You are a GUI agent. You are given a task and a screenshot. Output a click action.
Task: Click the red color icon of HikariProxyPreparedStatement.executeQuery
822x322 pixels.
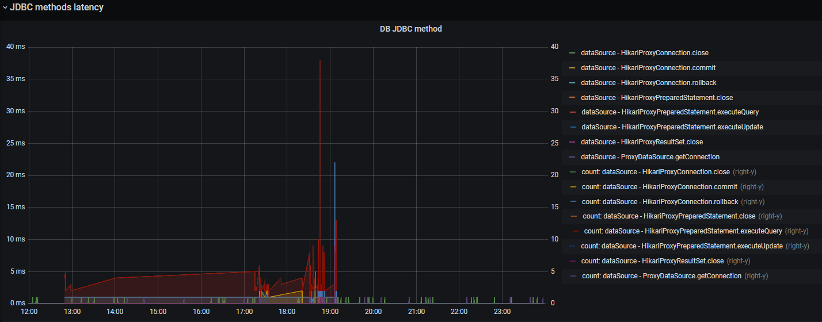pyautogui.click(x=572, y=112)
